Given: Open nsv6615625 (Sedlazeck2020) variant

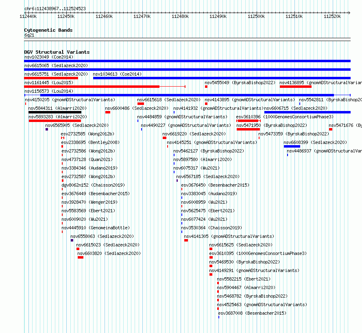Looking at the screenshot, I should point(241,245).
